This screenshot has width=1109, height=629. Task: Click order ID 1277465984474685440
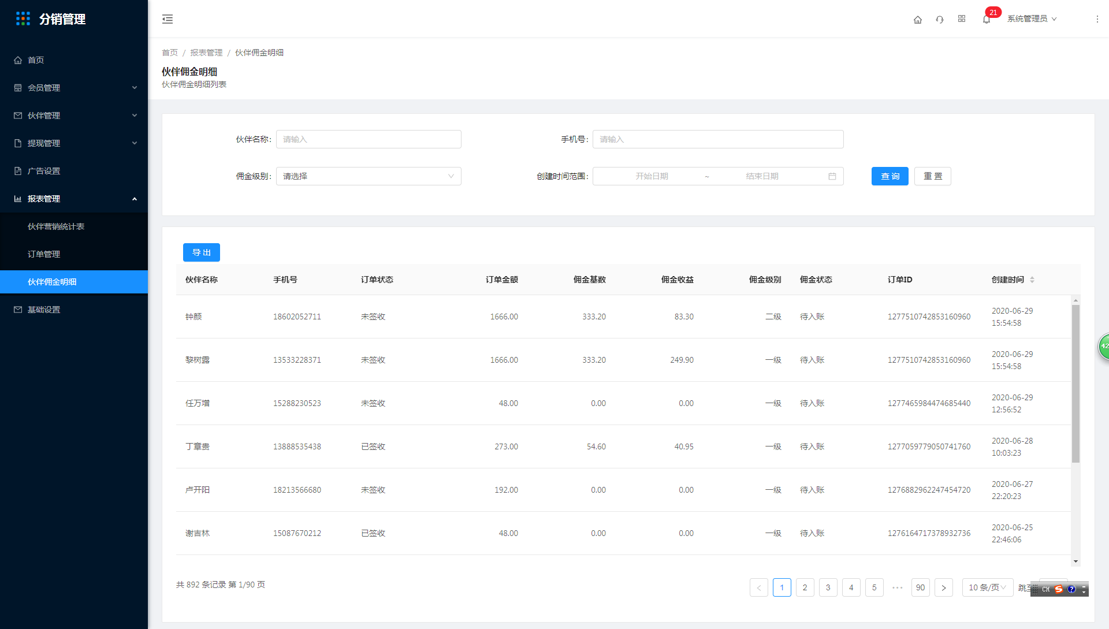pos(929,403)
